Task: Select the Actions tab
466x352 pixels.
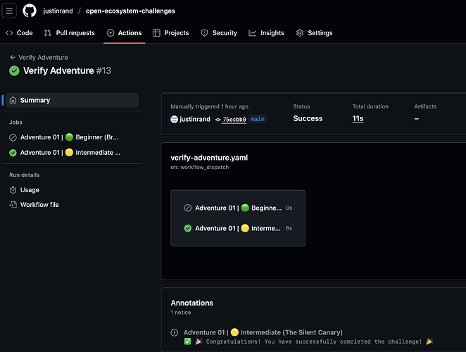Action: [x=124, y=33]
